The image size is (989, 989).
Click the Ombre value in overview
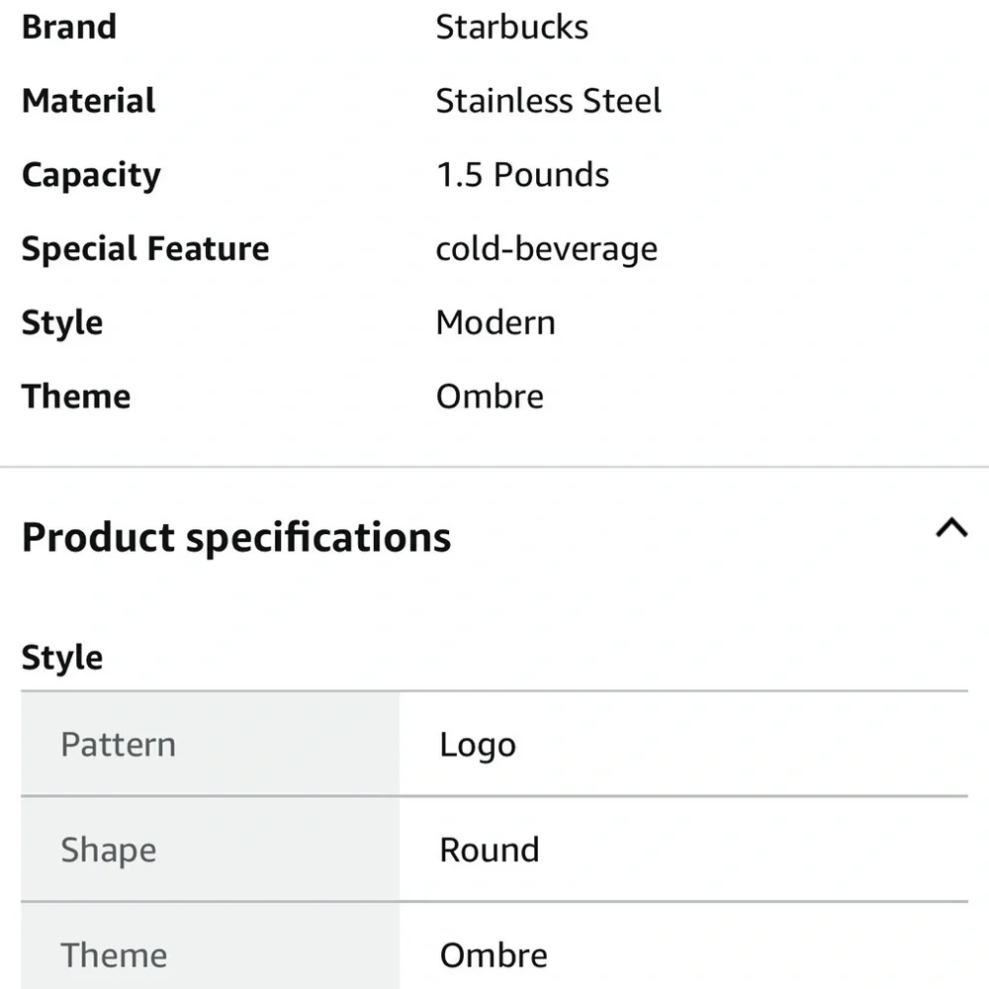pyautogui.click(x=491, y=397)
